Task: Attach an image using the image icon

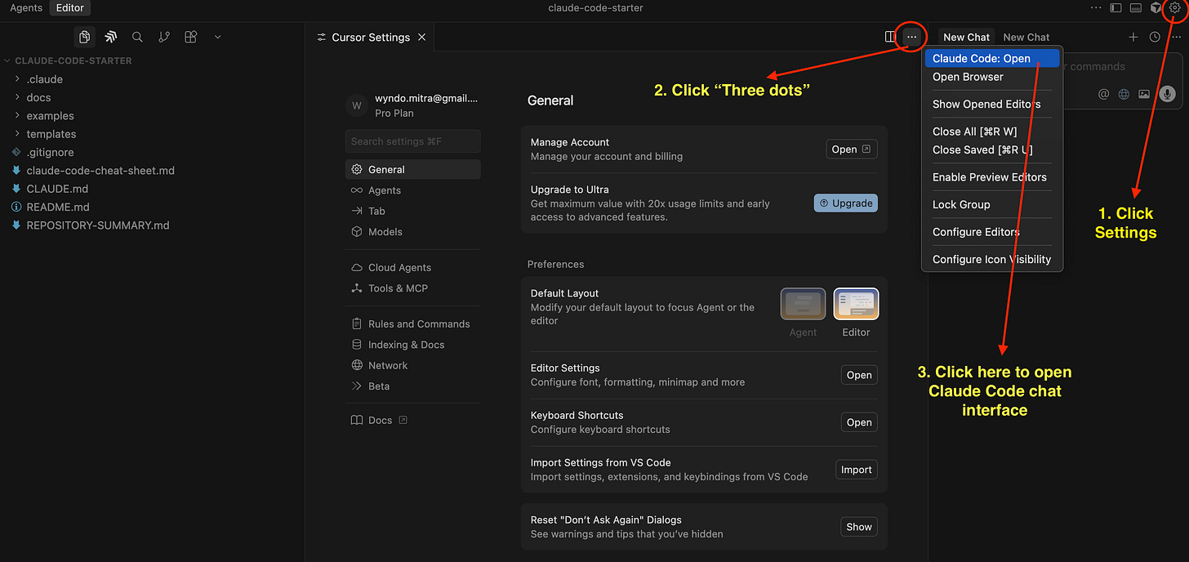Action: 1144,94
